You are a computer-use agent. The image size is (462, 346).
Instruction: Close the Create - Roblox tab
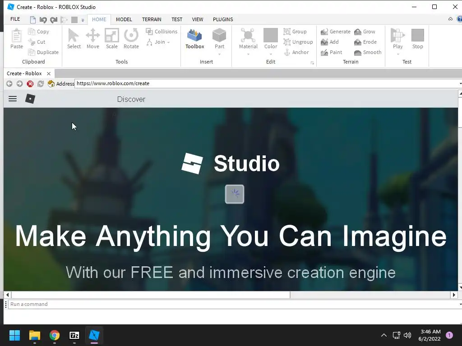click(49, 73)
